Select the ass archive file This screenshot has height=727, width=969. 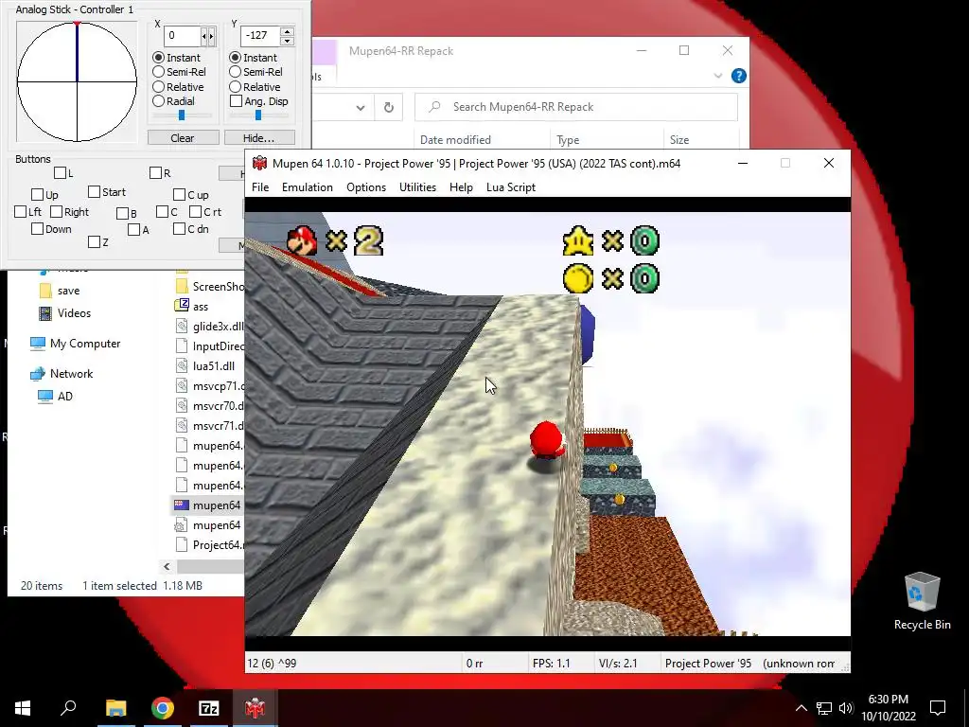tap(192, 306)
